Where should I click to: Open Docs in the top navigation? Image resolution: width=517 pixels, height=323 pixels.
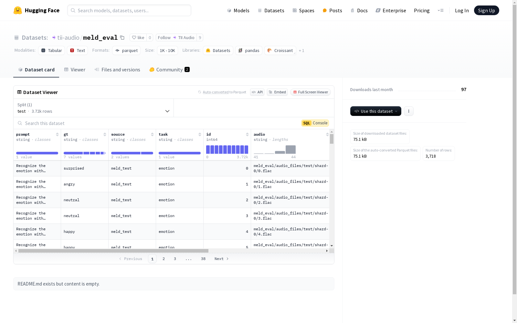[359, 11]
